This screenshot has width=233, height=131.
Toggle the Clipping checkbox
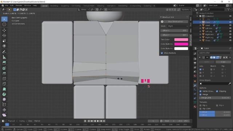tap(217, 91)
